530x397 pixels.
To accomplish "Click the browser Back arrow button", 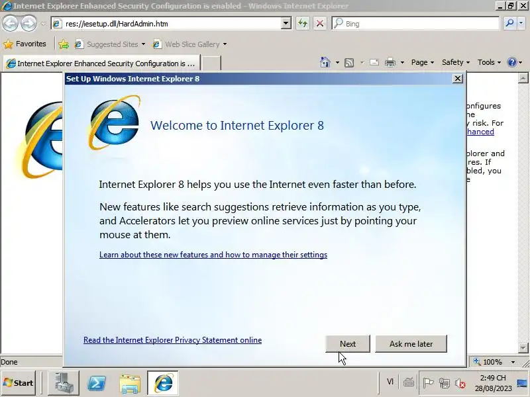I will click(x=11, y=23).
